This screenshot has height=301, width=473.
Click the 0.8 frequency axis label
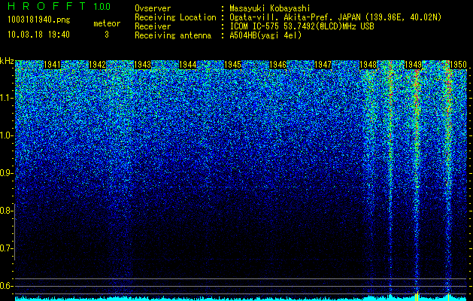pyautogui.click(x=6, y=211)
